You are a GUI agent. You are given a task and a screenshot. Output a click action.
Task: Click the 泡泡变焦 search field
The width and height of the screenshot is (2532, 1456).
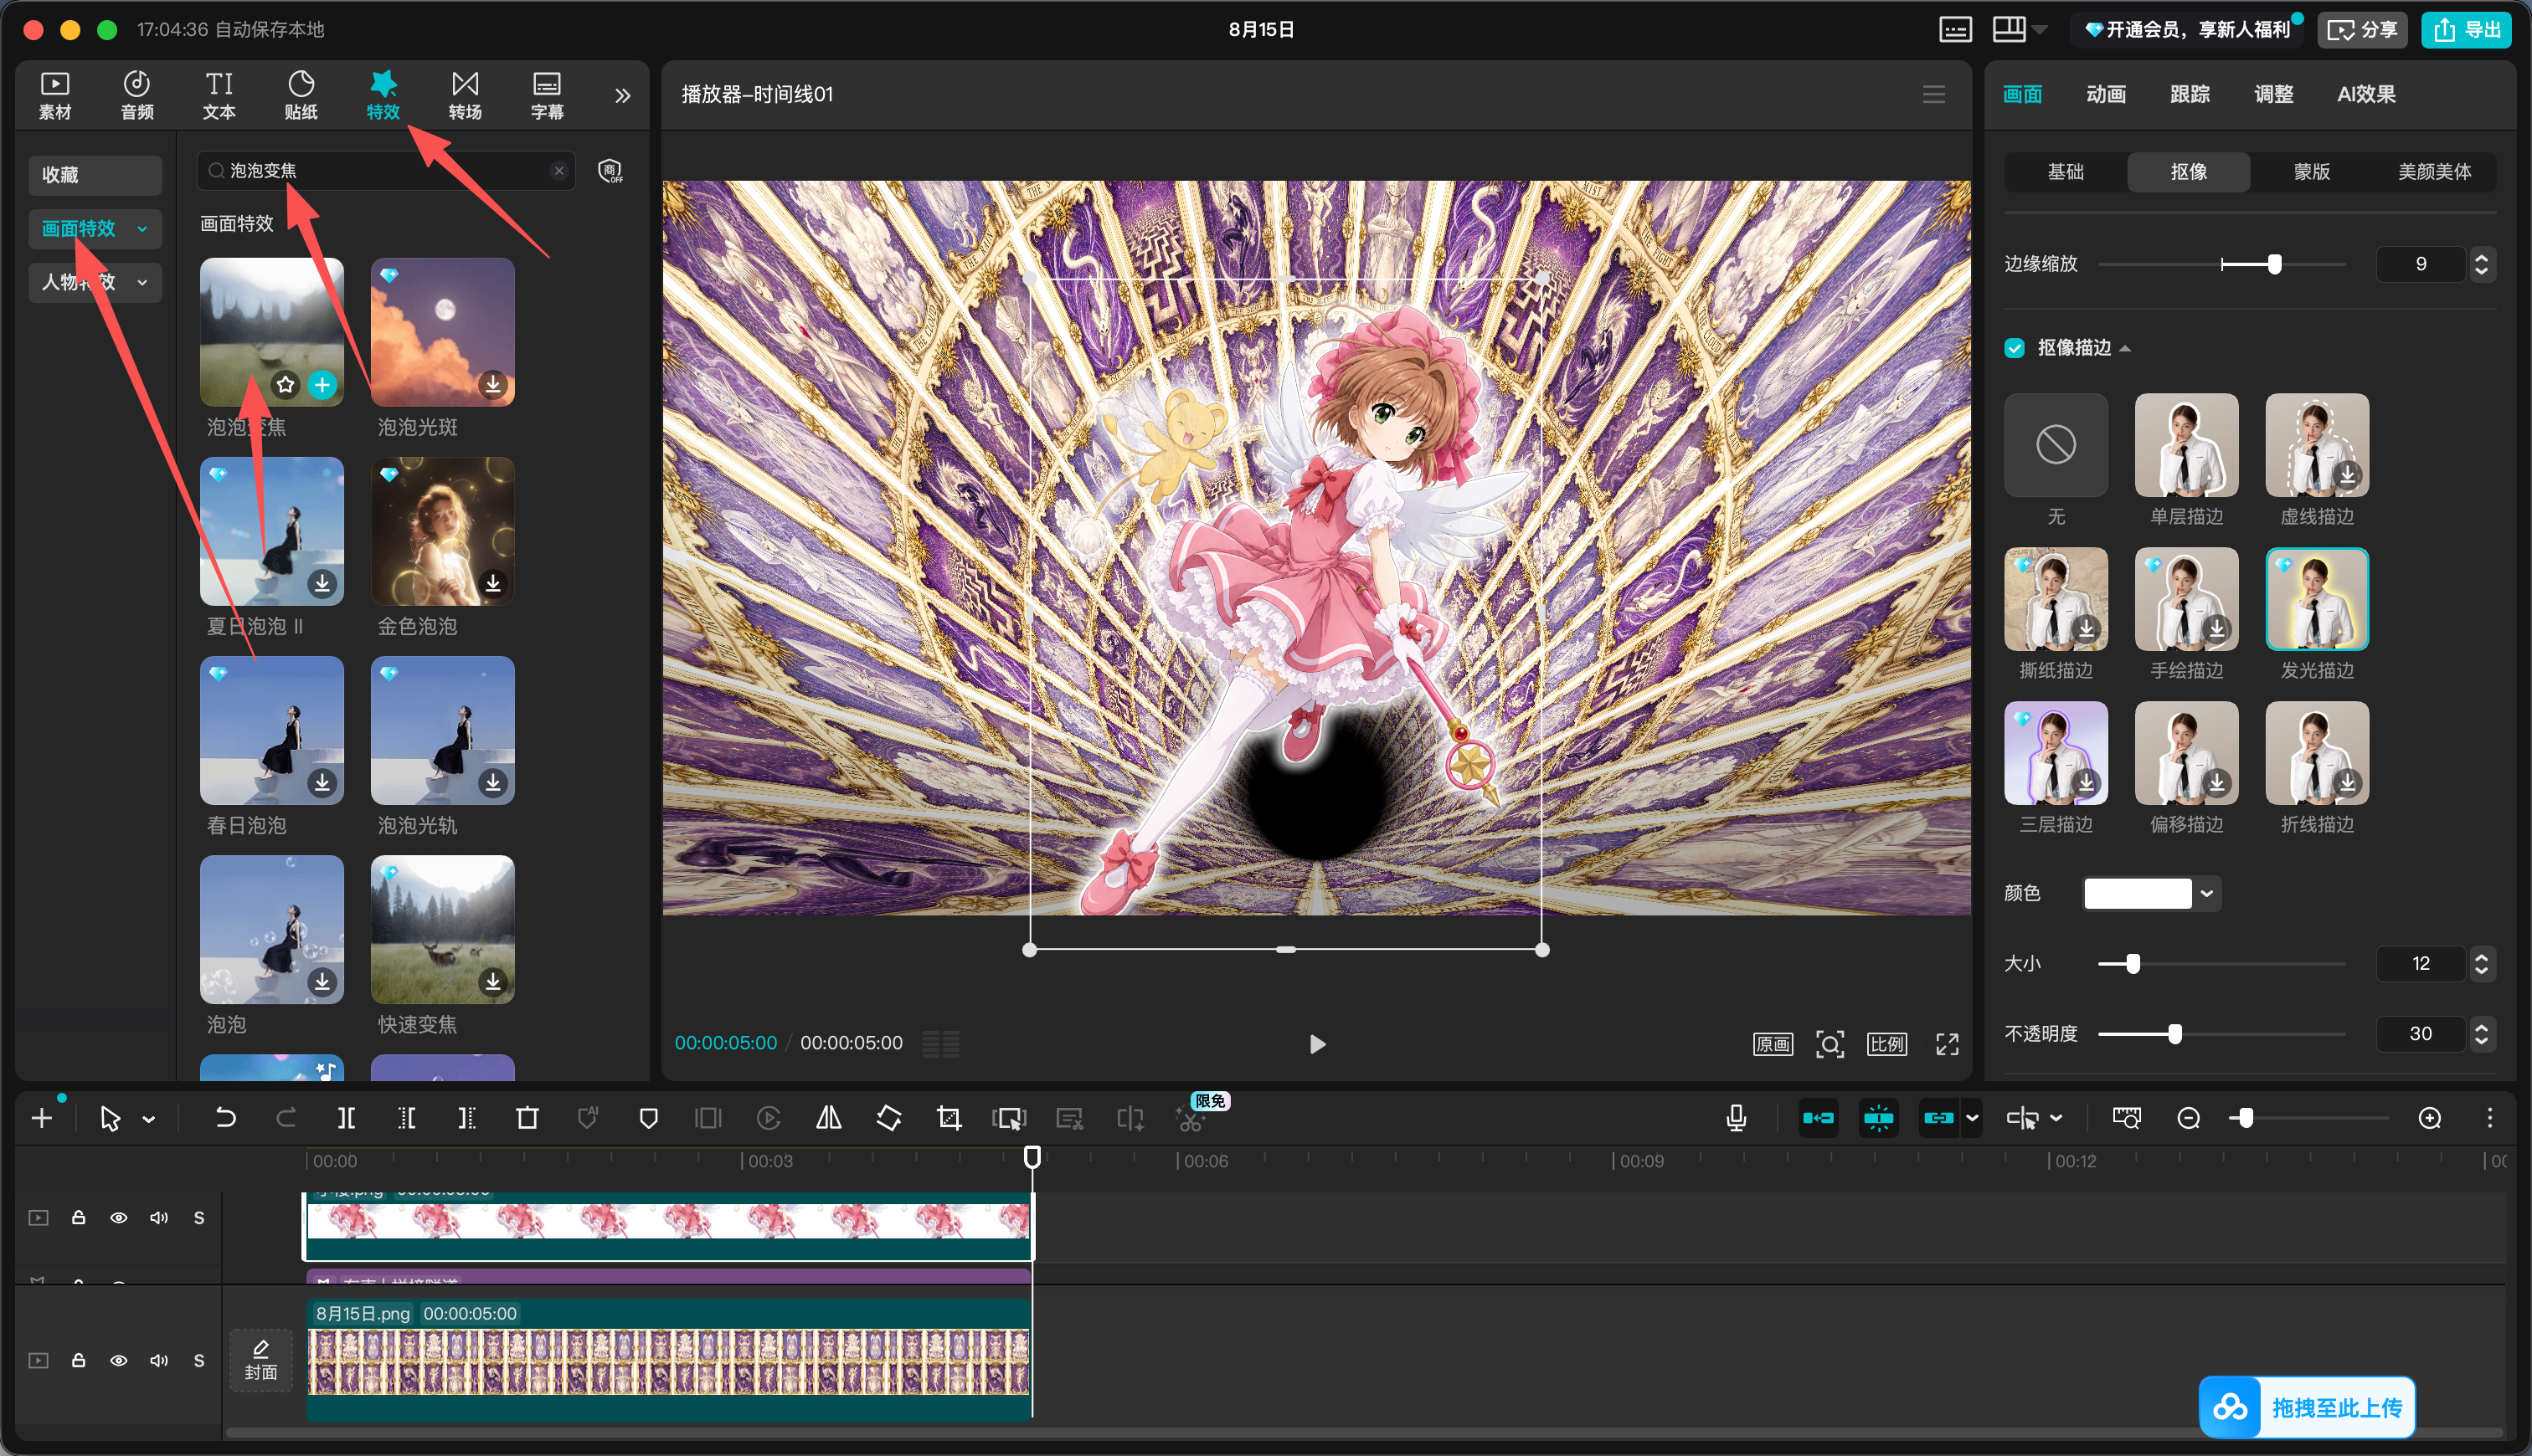[385, 171]
